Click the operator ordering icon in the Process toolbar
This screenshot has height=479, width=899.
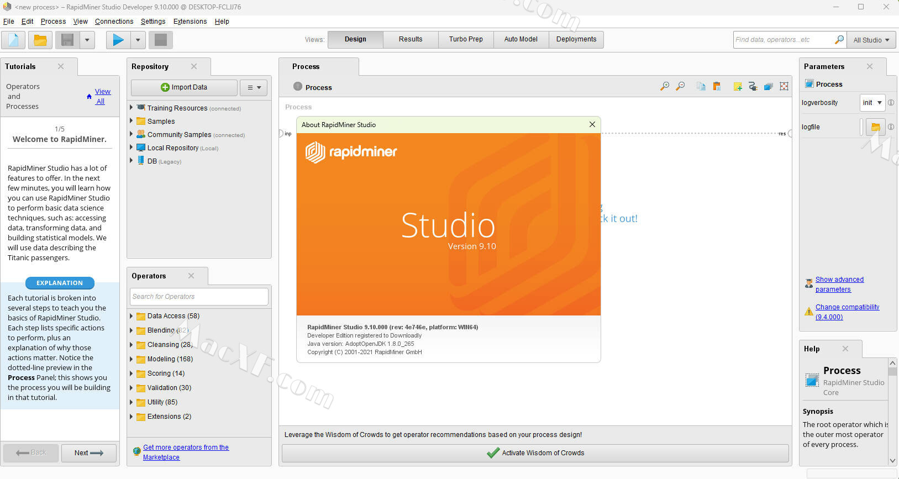768,86
